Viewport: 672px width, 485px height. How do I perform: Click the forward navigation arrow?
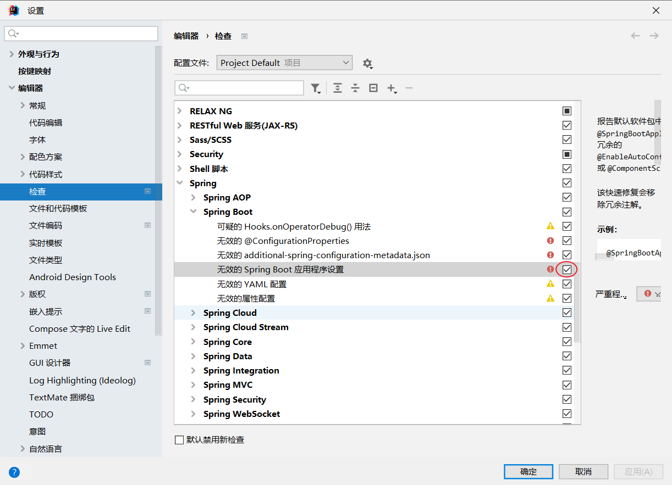[x=654, y=36]
